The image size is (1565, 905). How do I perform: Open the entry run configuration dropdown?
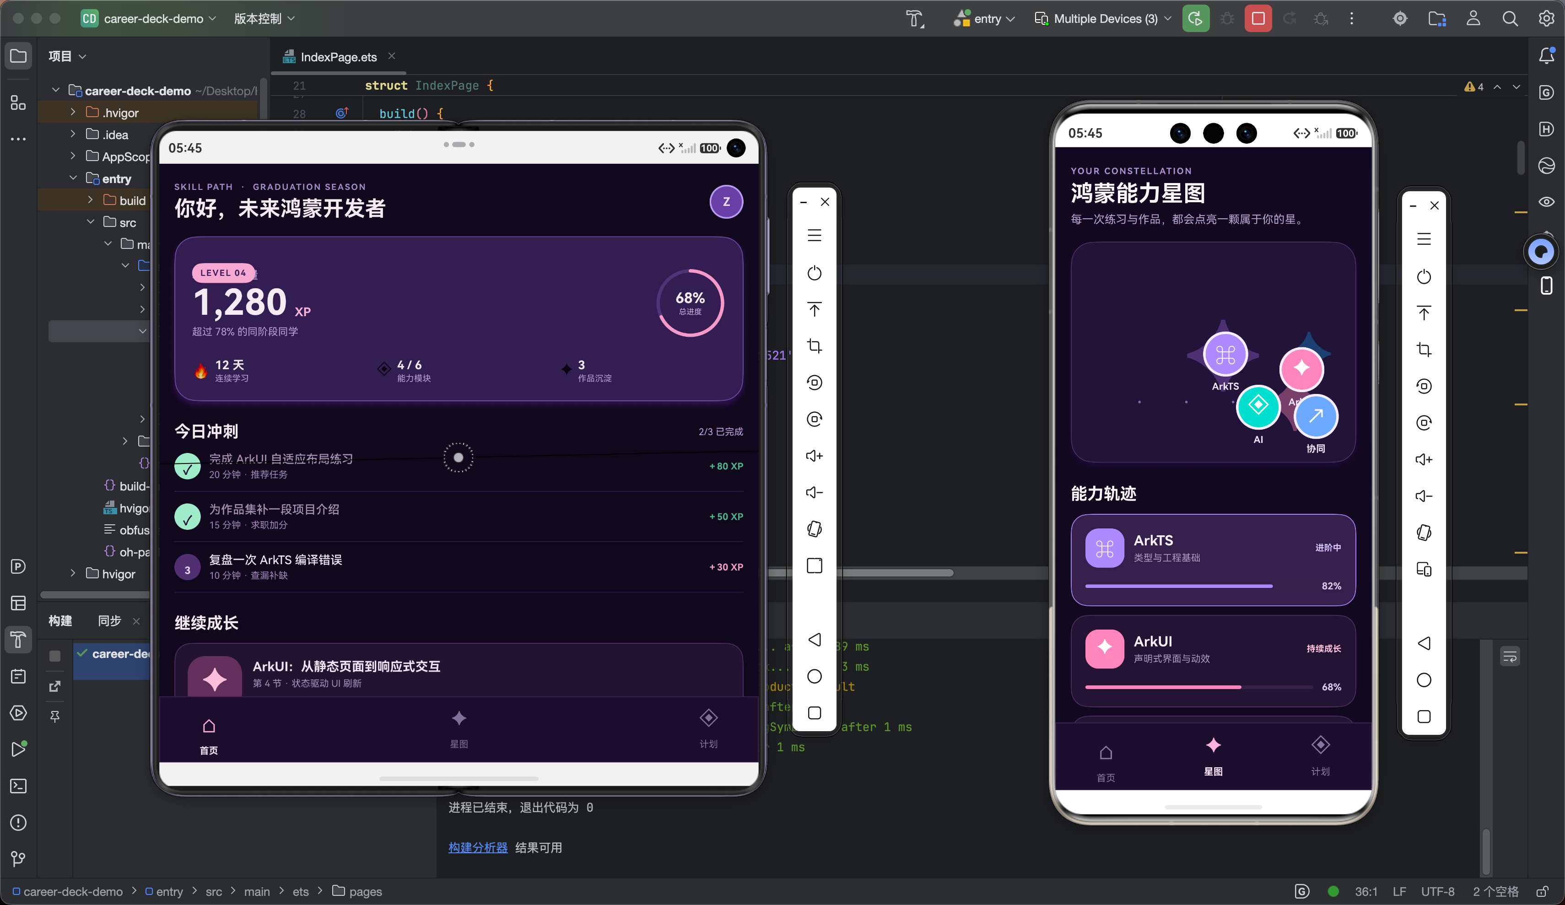coord(985,19)
